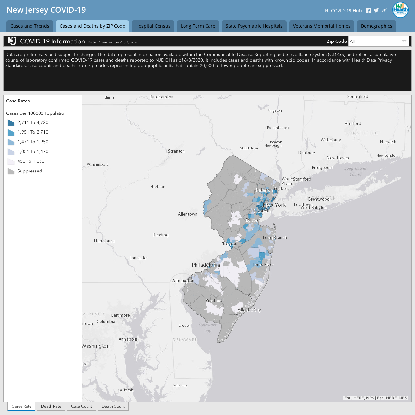
Task: Open the Veterans Memorial Homes tab
Action: point(322,26)
